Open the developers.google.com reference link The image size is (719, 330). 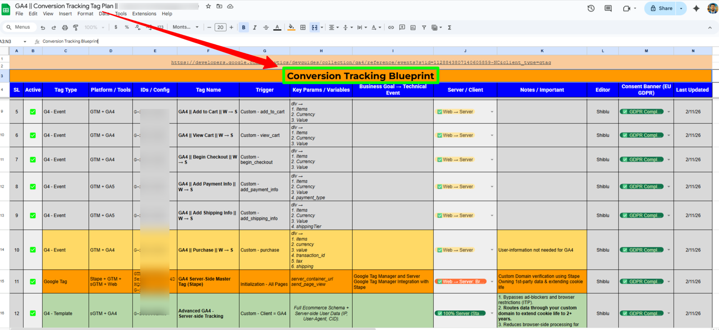(x=361, y=62)
